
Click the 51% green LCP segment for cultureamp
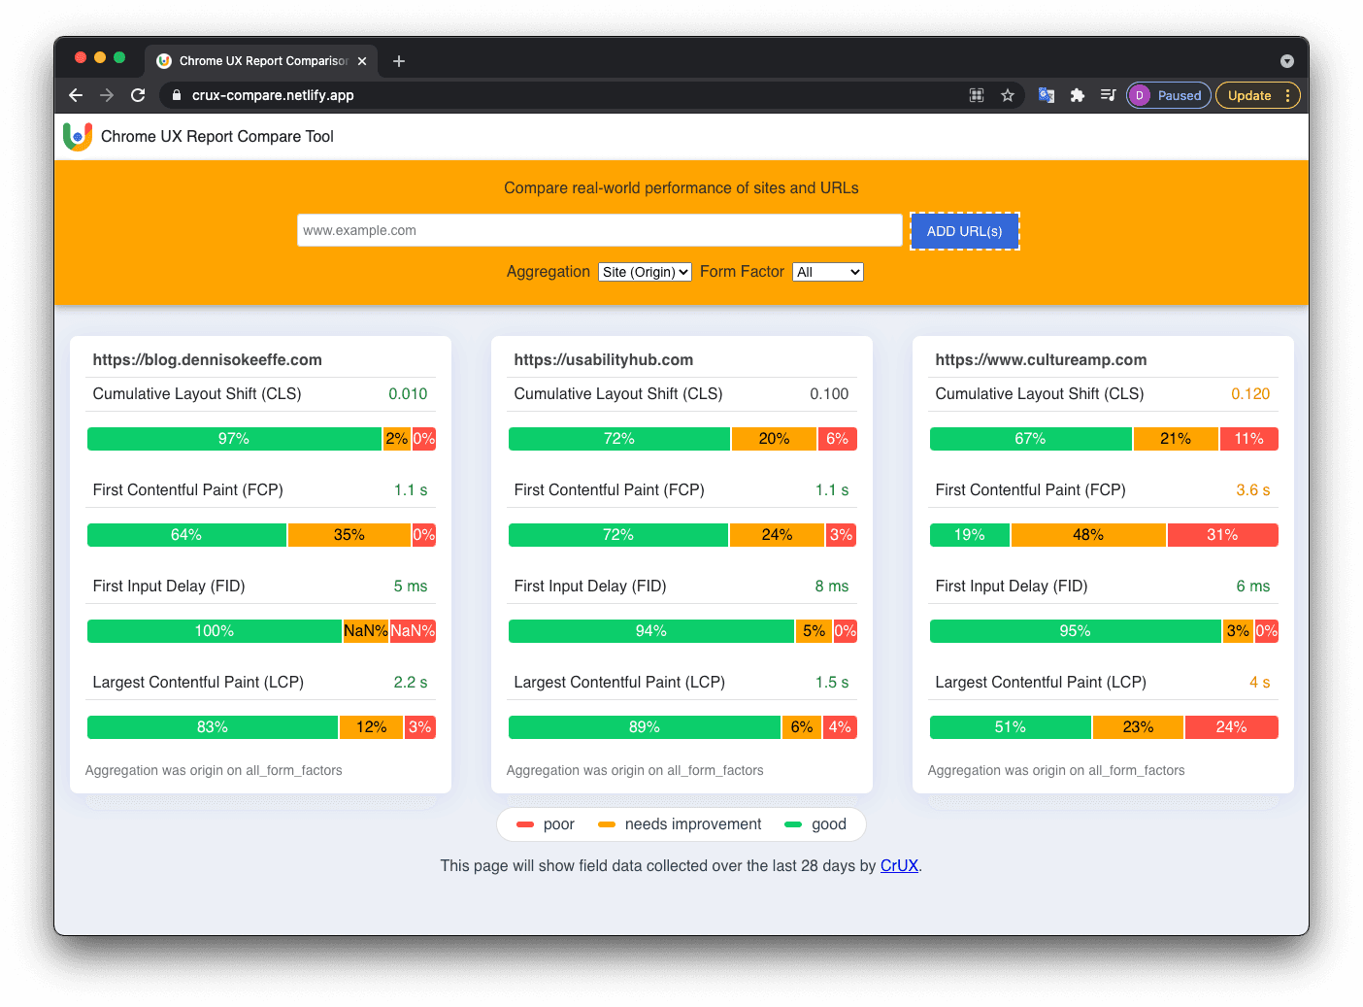pyautogui.click(x=1011, y=727)
